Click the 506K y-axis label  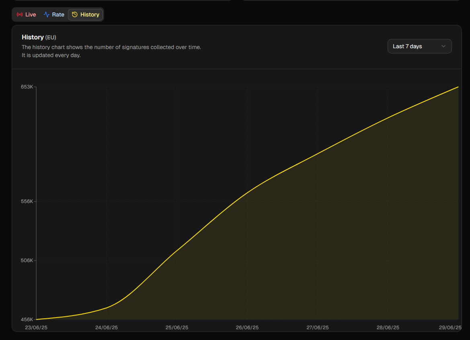[27, 260]
